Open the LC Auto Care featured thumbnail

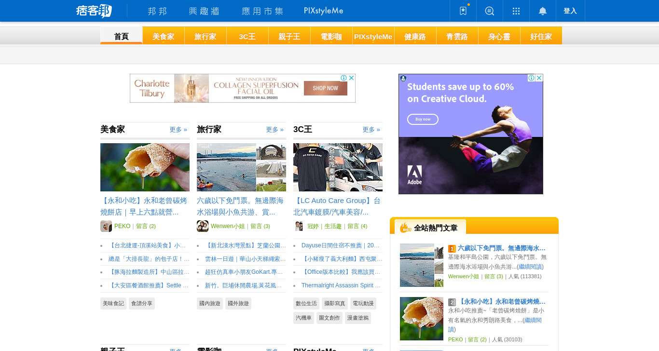(338, 167)
